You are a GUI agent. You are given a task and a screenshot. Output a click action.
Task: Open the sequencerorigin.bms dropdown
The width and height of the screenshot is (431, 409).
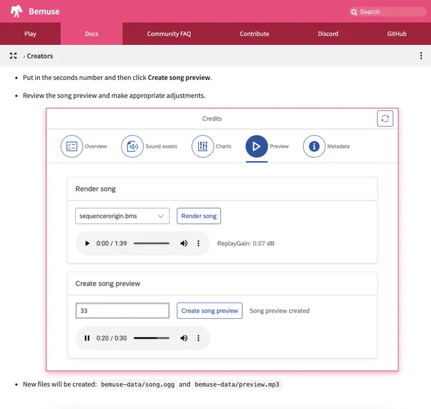click(x=122, y=216)
